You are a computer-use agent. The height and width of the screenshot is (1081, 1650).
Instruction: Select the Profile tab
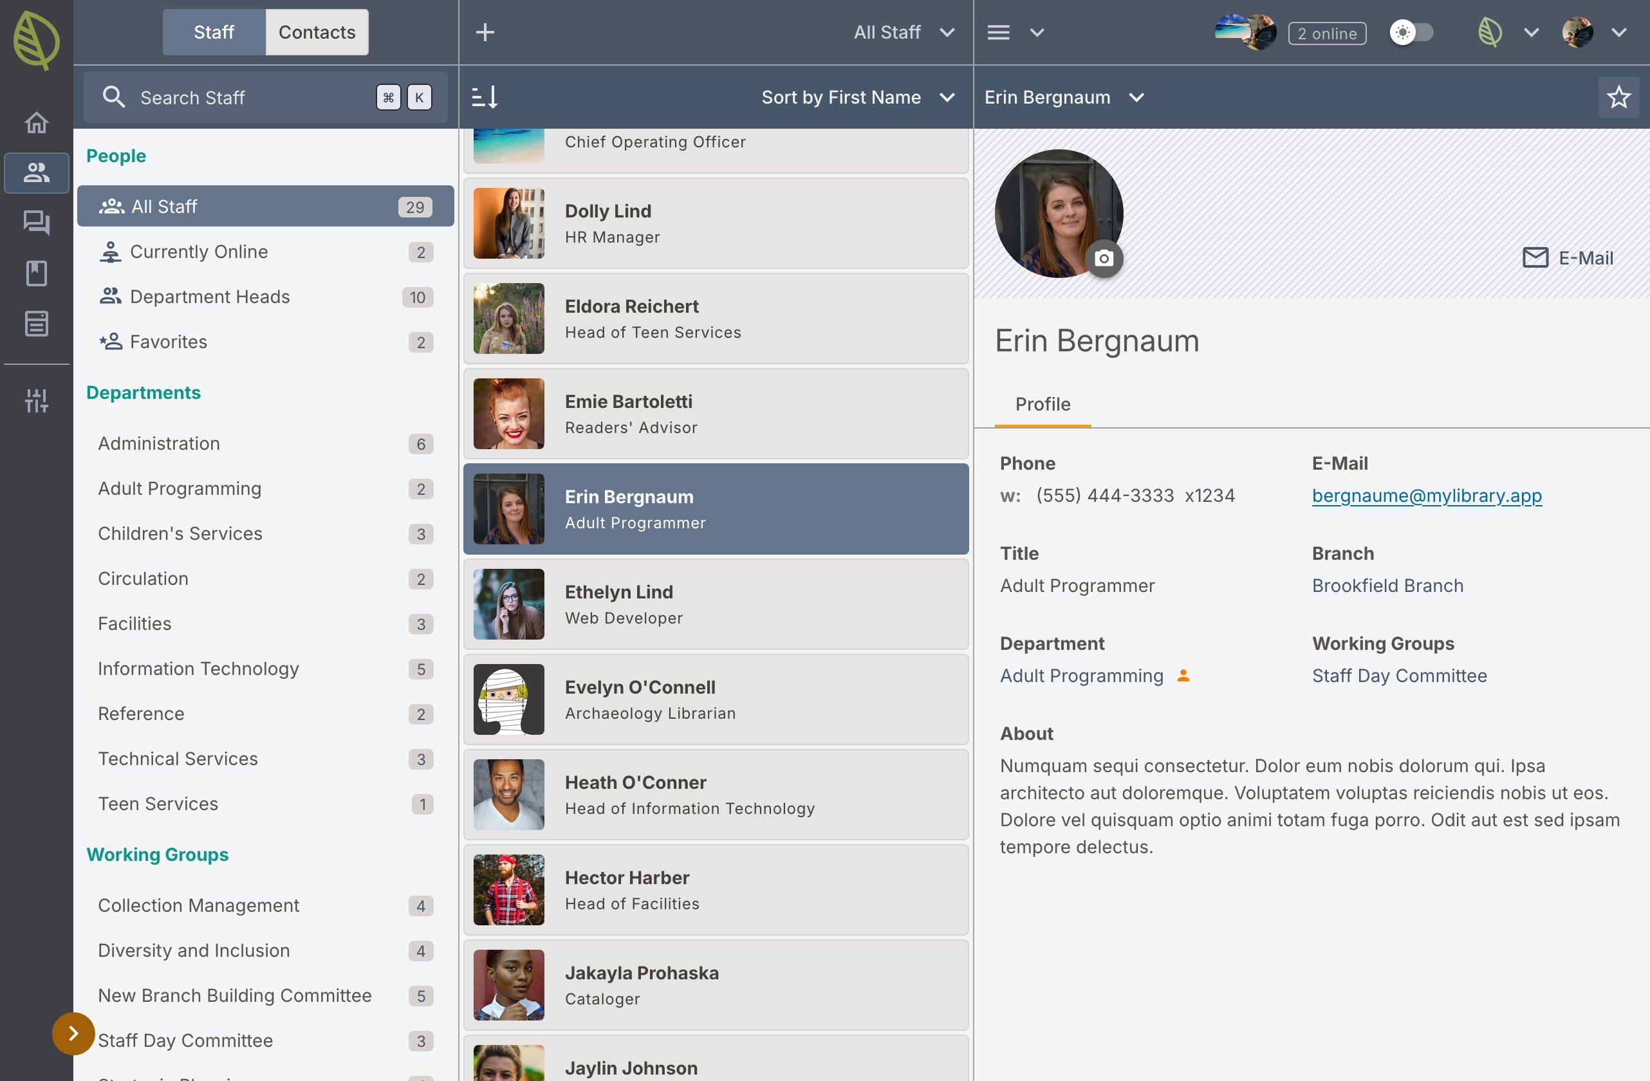tap(1042, 404)
